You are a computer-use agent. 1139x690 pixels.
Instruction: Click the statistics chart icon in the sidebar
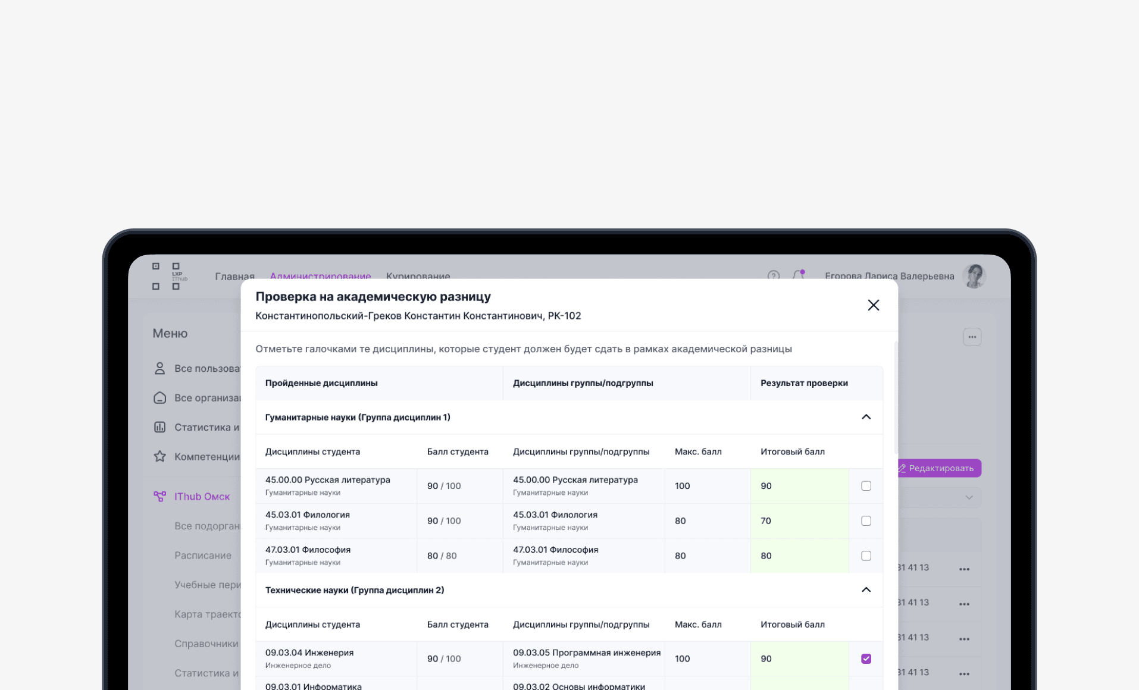click(159, 427)
